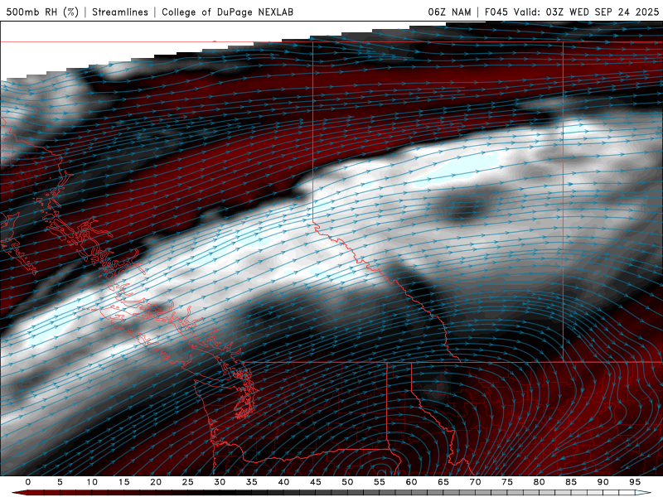Select the '95' legend value
This screenshot has width=663, height=497.
635,482
